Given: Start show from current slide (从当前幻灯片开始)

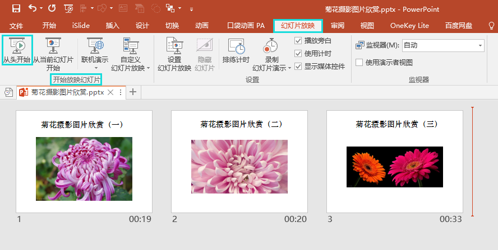Looking at the screenshot, I should 53,54.
